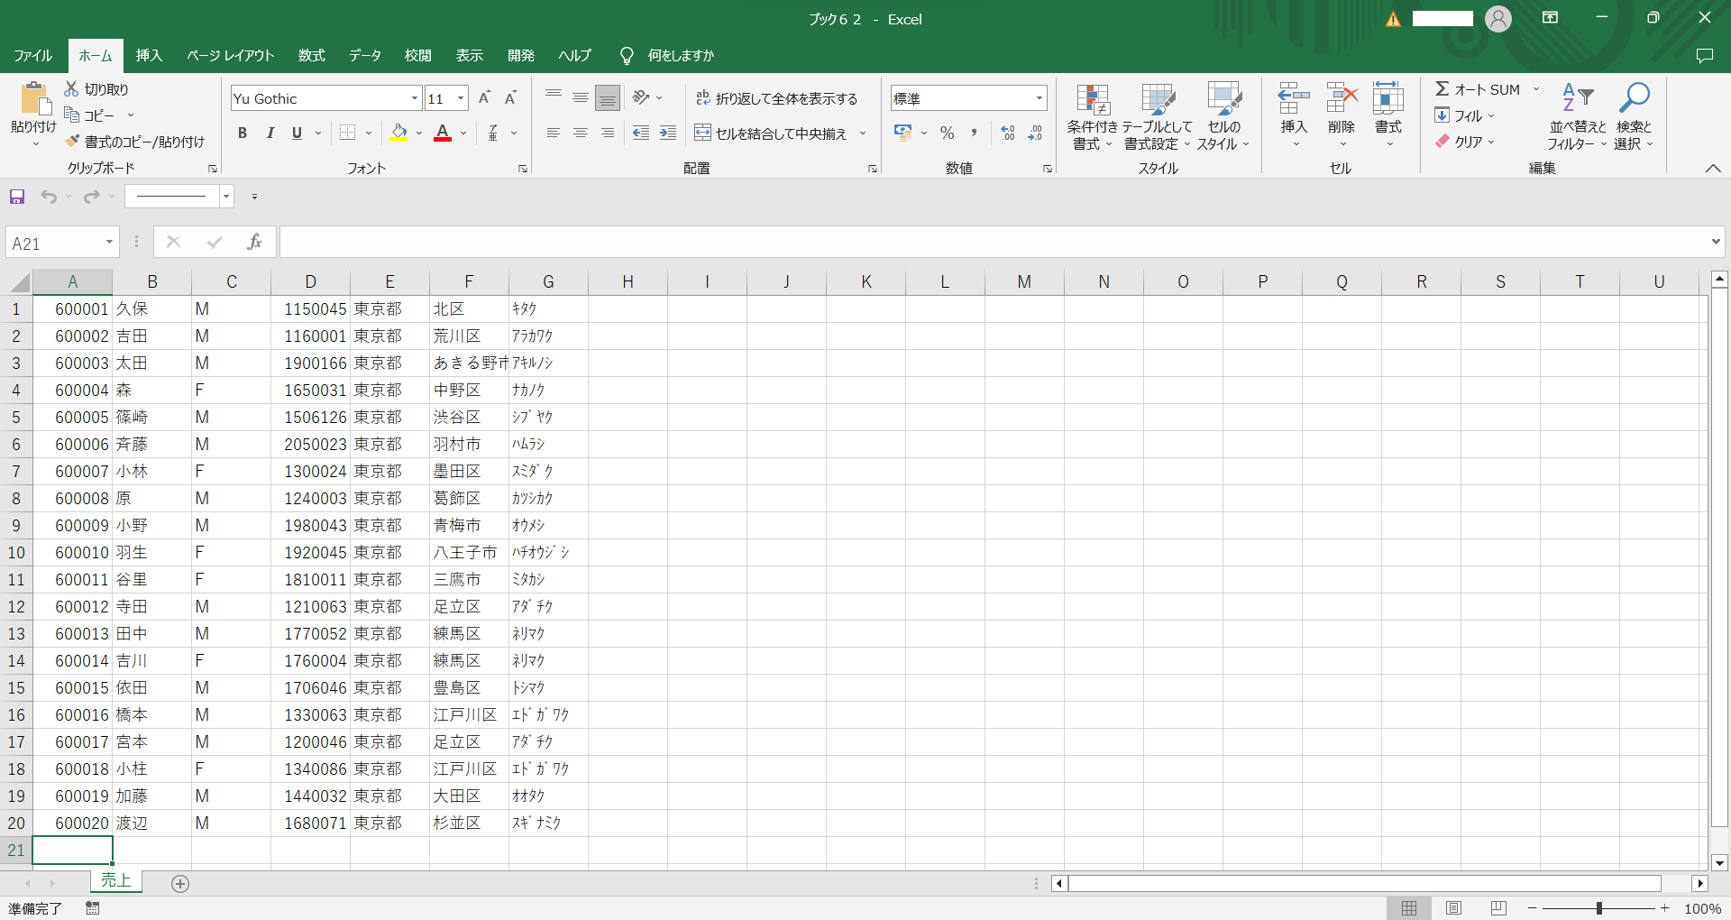Viewport: 1731px width, 920px height.
Task: Click the font color red A
Action: pos(443,133)
